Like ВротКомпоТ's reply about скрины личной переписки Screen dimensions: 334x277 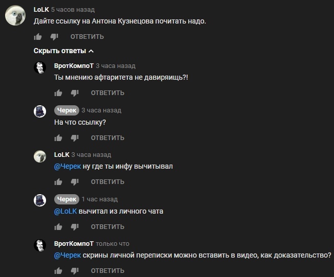tap(58, 270)
